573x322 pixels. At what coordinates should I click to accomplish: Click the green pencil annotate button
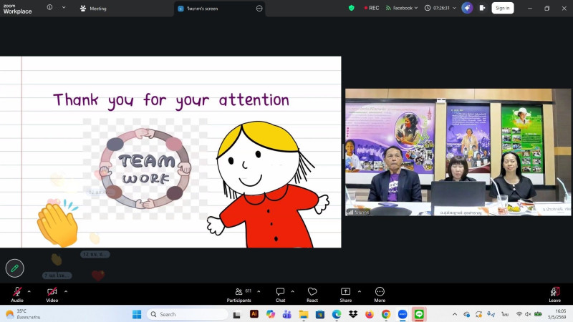pos(14,268)
